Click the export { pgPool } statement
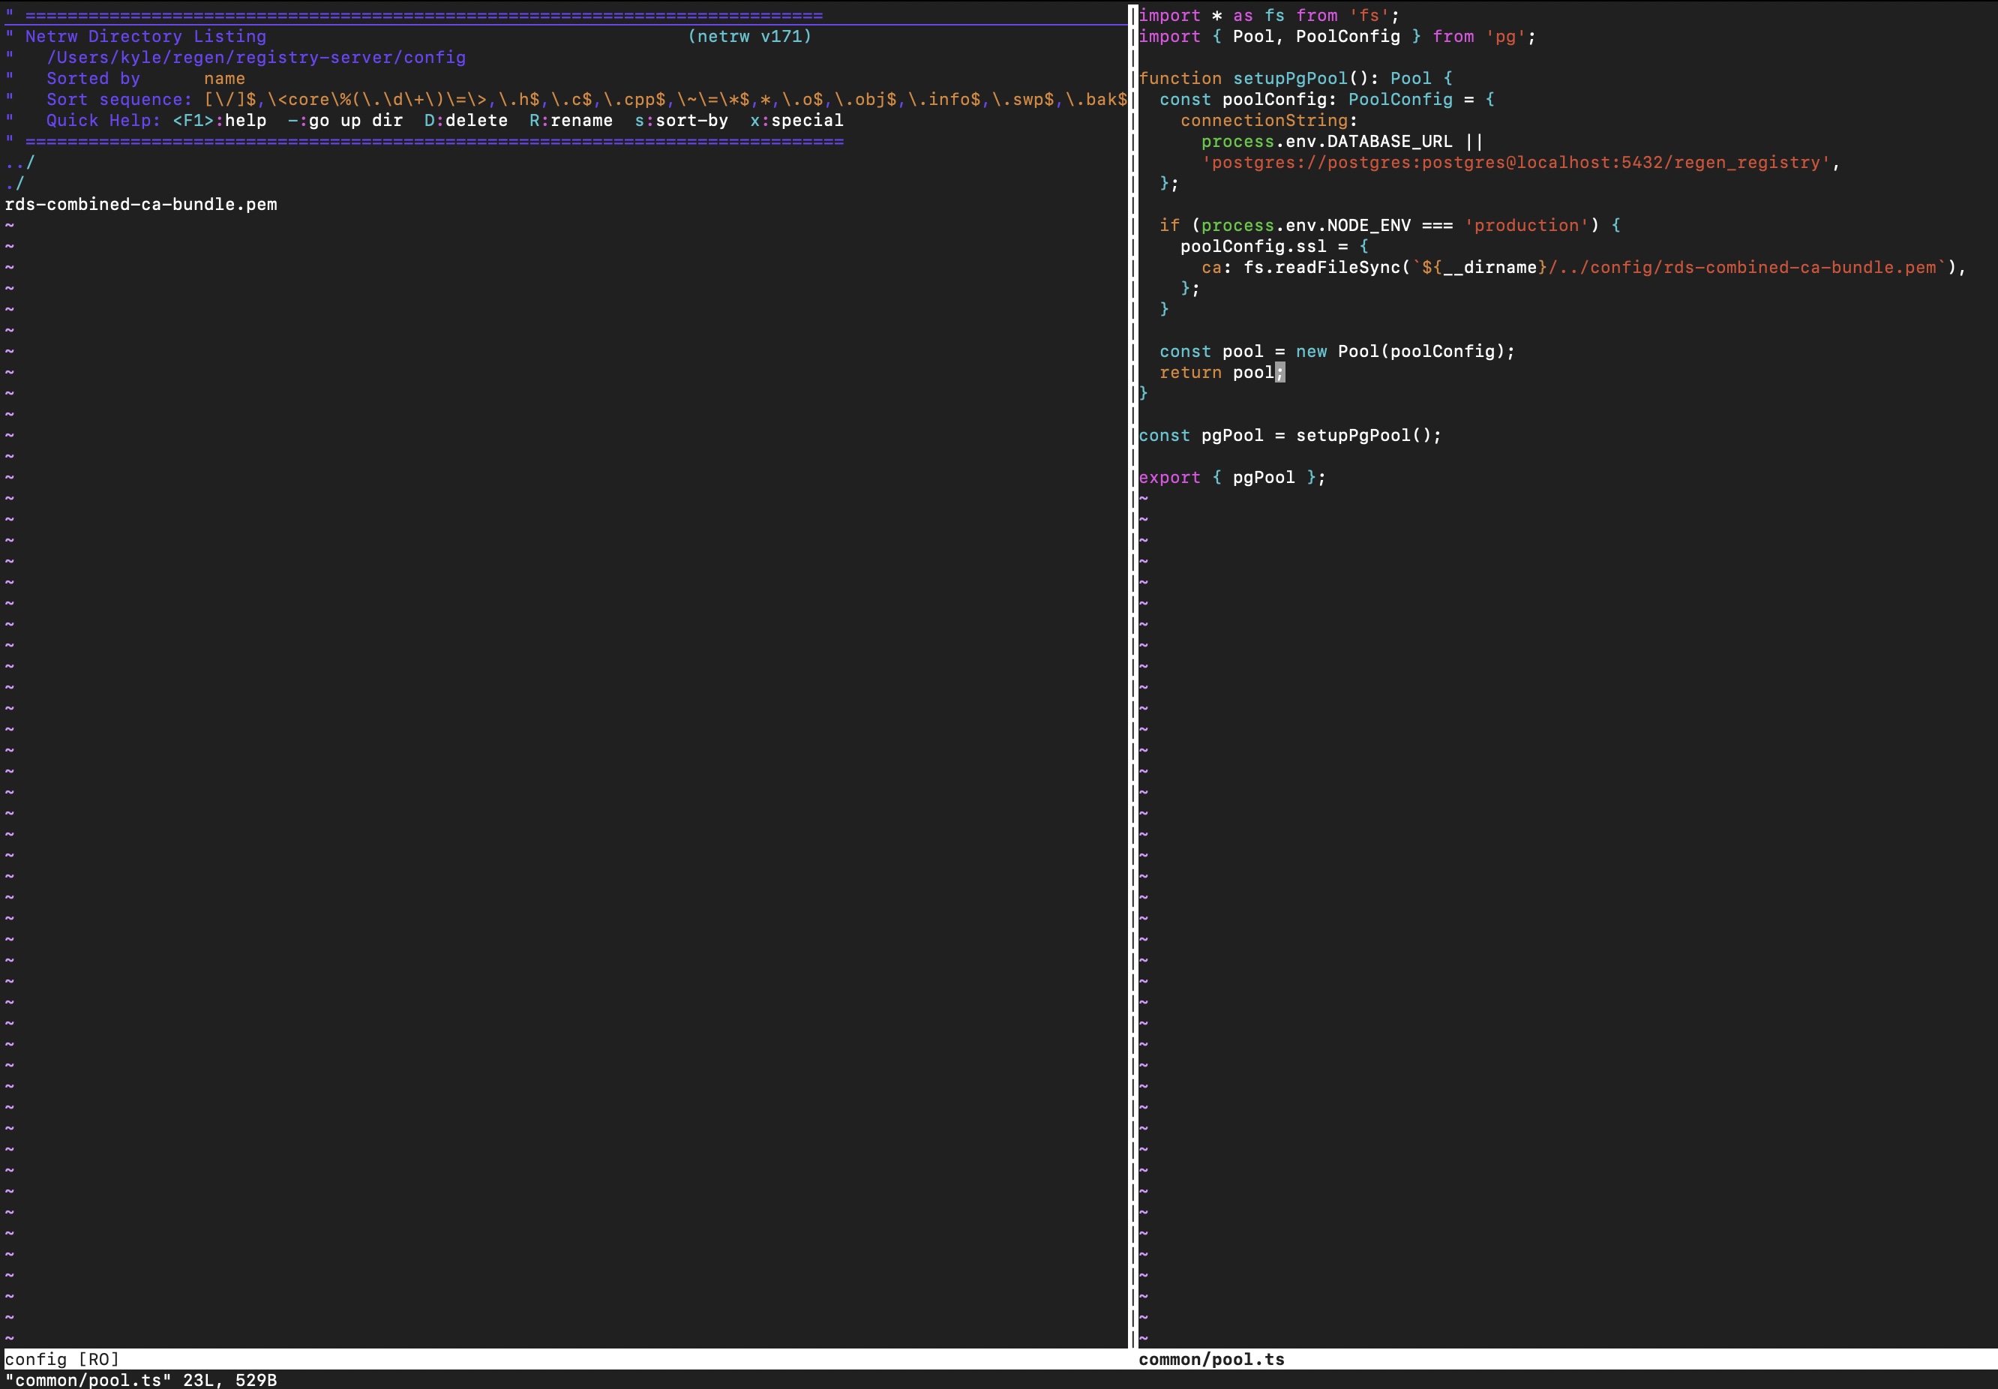 pos(1231,477)
